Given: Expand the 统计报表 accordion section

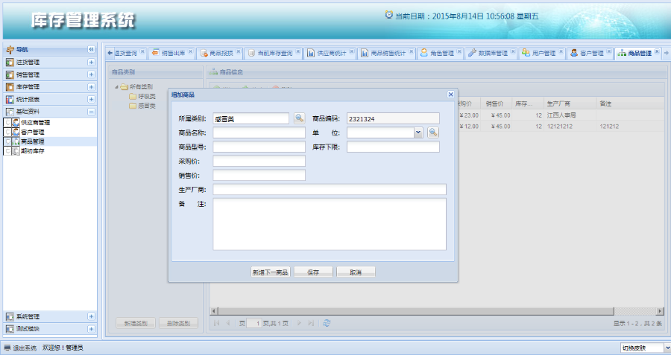Looking at the screenshot, I should click(91, 100).
